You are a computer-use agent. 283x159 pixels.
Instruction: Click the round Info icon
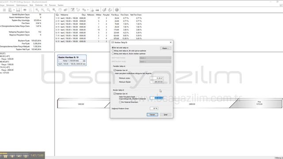click(117, 10)
